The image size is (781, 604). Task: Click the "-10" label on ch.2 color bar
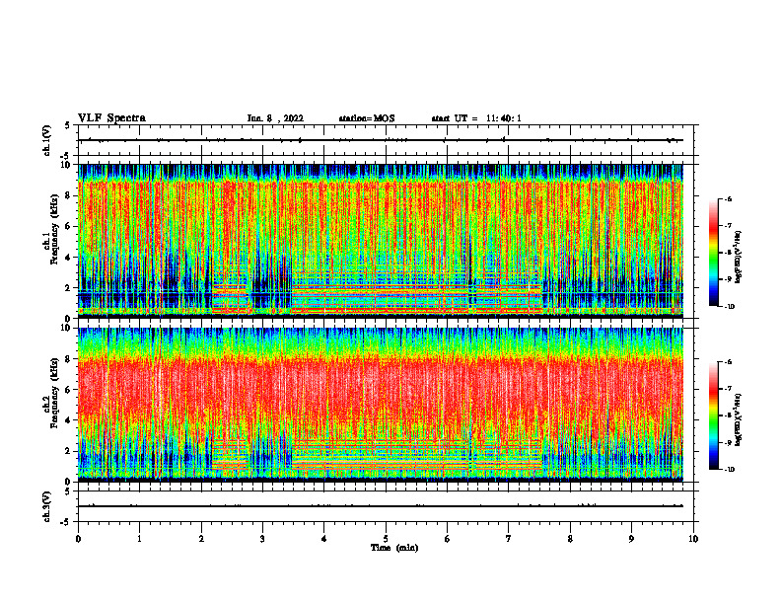point(729,470)
